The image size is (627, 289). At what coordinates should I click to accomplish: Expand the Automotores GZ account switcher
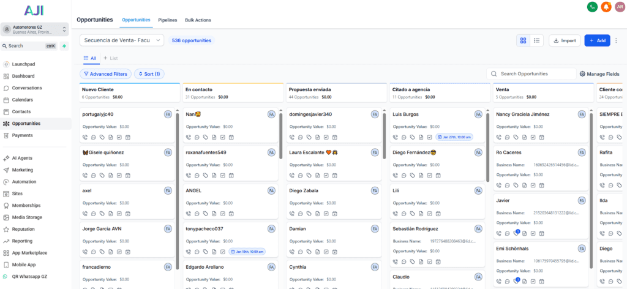34,29
